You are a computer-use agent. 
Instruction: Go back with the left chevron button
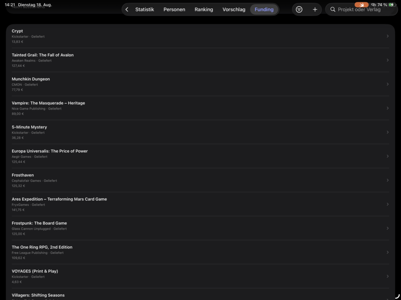[127, 9]
